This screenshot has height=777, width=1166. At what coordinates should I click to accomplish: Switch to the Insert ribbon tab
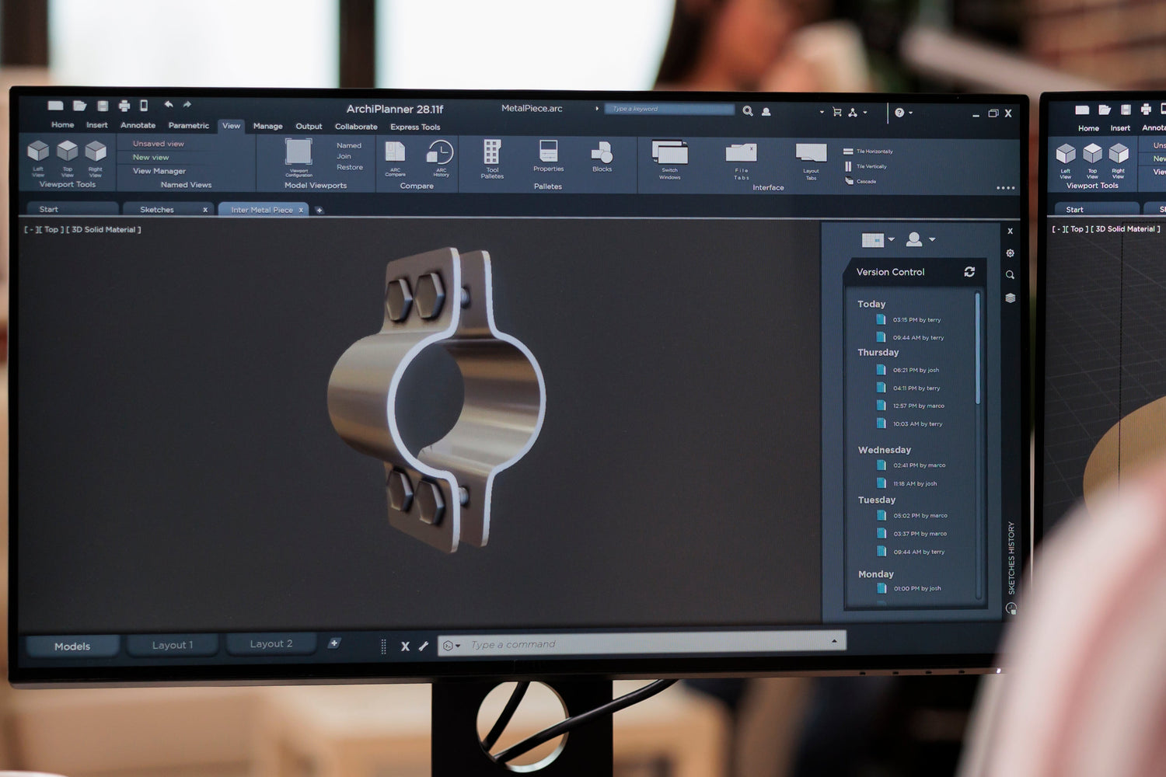pyautogui.click(x=97, y=125)
